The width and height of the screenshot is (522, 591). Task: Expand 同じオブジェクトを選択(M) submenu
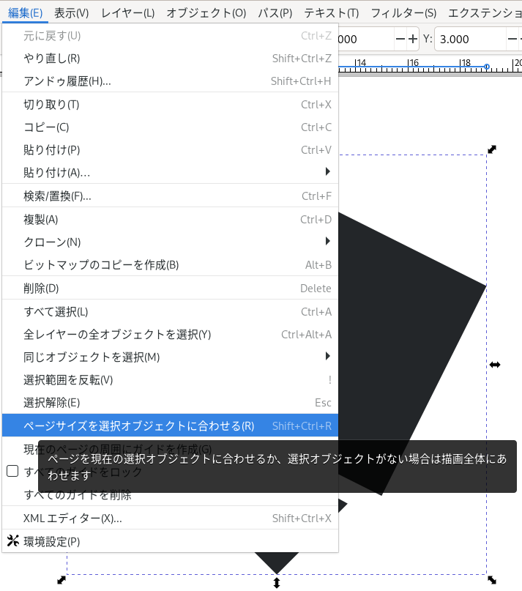coord(170,357)
